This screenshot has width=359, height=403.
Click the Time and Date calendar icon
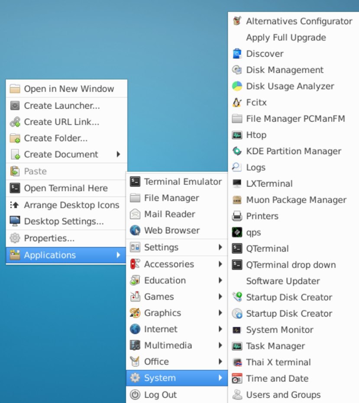237,379
